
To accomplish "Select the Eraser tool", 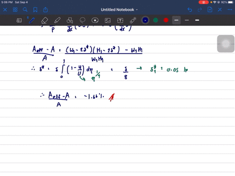I will (45, 21).
